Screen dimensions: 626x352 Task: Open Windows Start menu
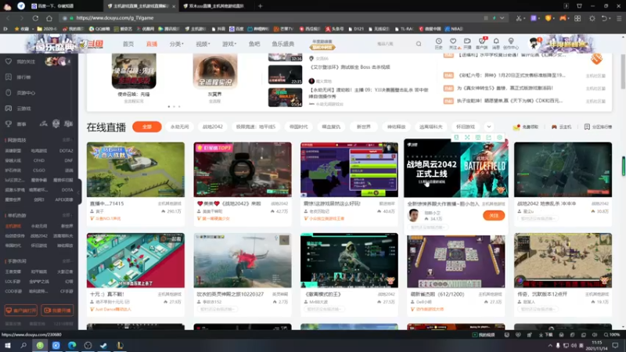[x=8, y=346]
